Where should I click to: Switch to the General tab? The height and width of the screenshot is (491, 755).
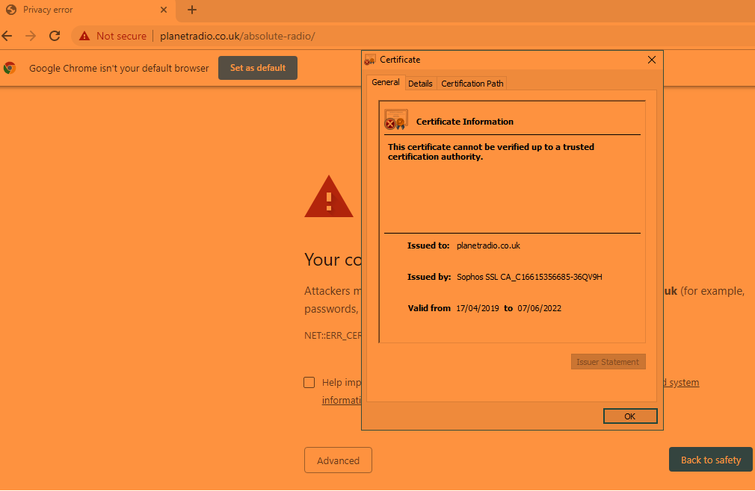386,83
